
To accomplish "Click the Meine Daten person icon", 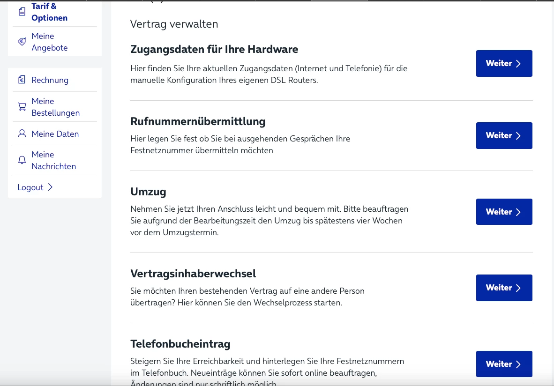I will coord(22,134).
